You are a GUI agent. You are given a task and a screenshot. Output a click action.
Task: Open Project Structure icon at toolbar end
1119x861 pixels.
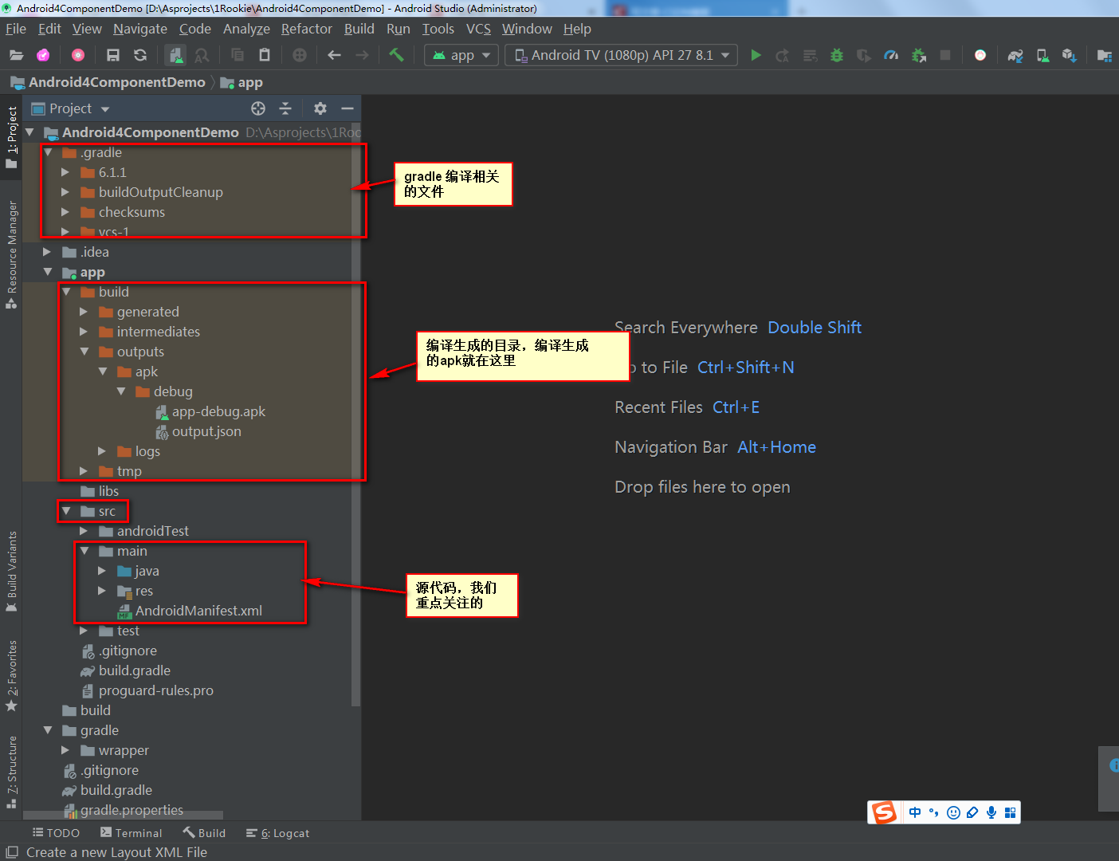1104,55
